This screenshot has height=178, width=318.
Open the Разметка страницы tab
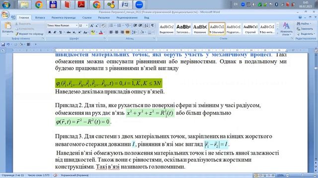(x=64, y=18)
